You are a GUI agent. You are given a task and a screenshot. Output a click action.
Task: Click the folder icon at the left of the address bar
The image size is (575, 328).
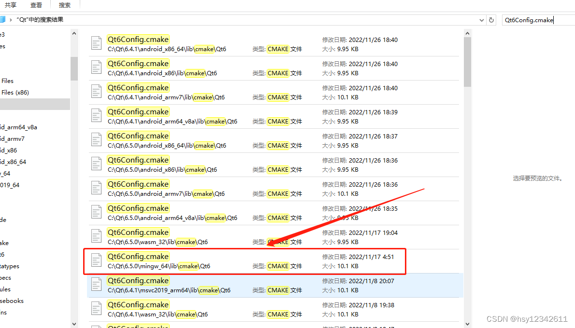click(x=4, y=20)
